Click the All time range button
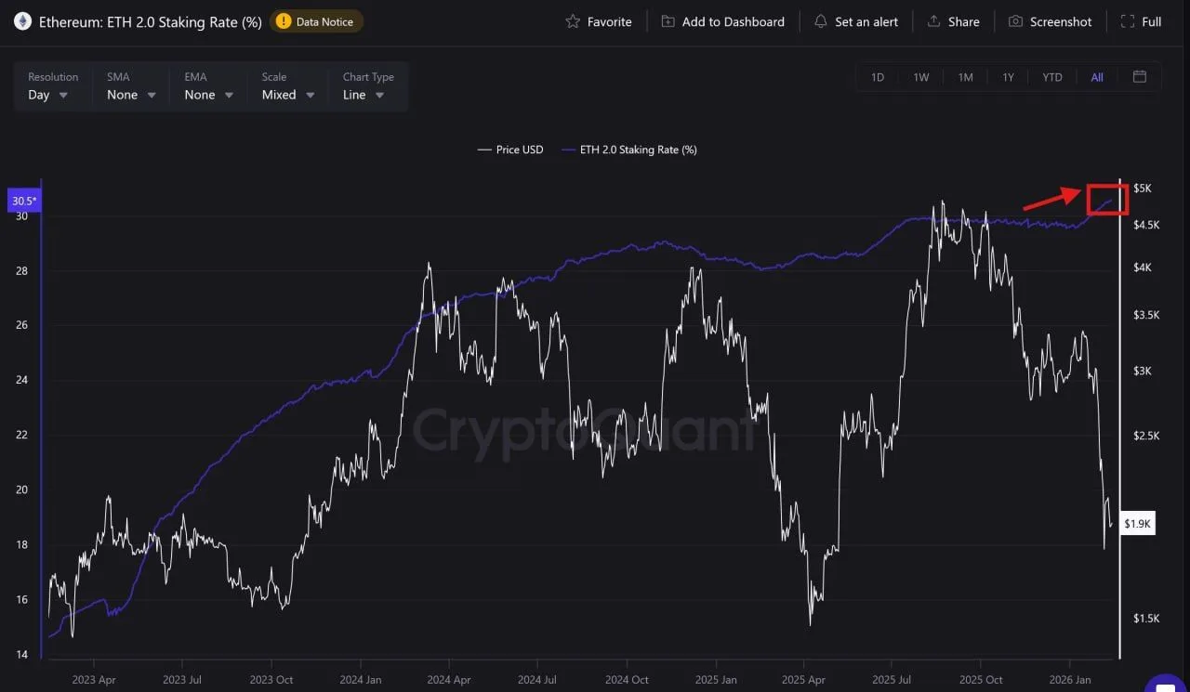The width and height of the screenshot is (1190, 692). [1096, 77]
